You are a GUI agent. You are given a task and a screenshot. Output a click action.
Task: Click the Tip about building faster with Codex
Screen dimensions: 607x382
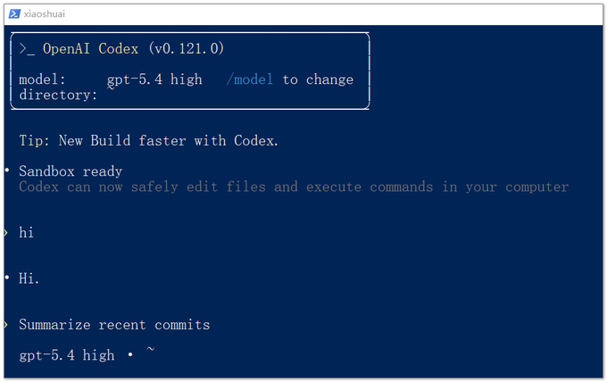[x=149, y=140]
